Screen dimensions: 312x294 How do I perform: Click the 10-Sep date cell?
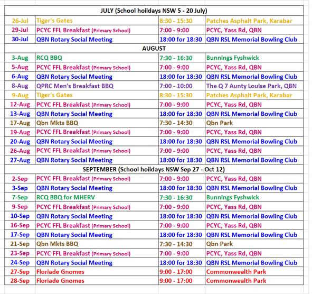[20, 216]
